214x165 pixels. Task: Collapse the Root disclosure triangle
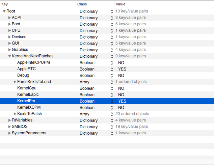click(x=4, y=11)
